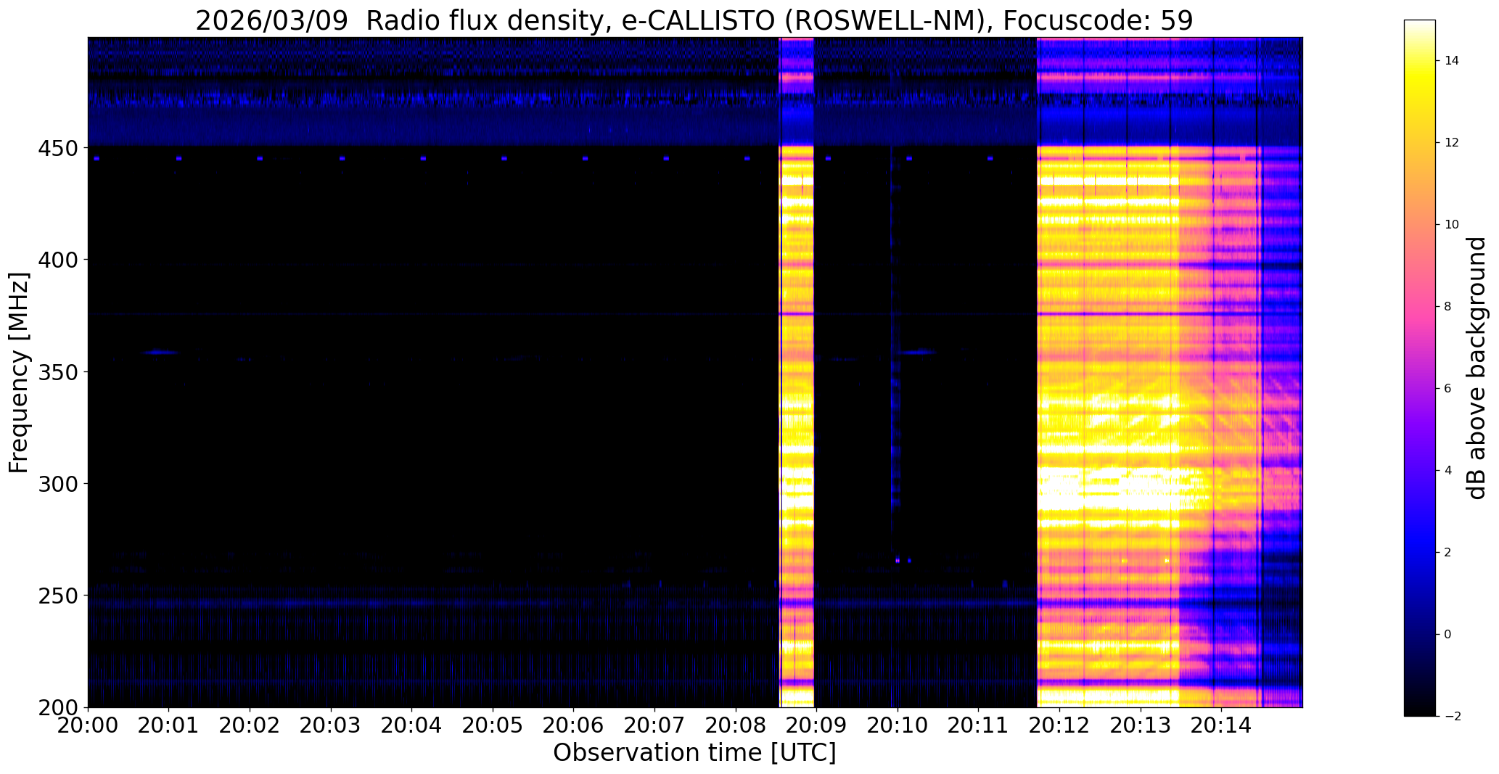The width and height of the screenshot is (1499, 774).
Task: Click the "Observation time [UTC]" axis label
Action: 694,753
